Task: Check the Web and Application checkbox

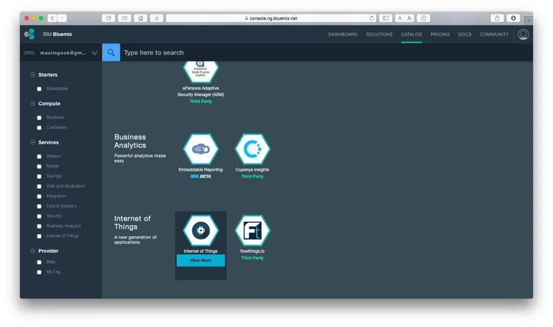Action: point(39,187)
